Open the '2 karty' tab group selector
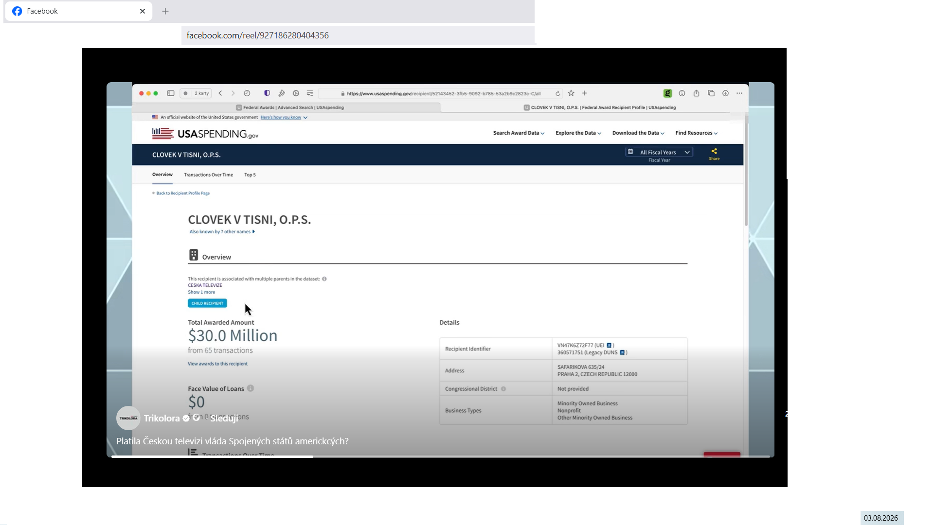This screenshot has height=525, width=934. 196,93
